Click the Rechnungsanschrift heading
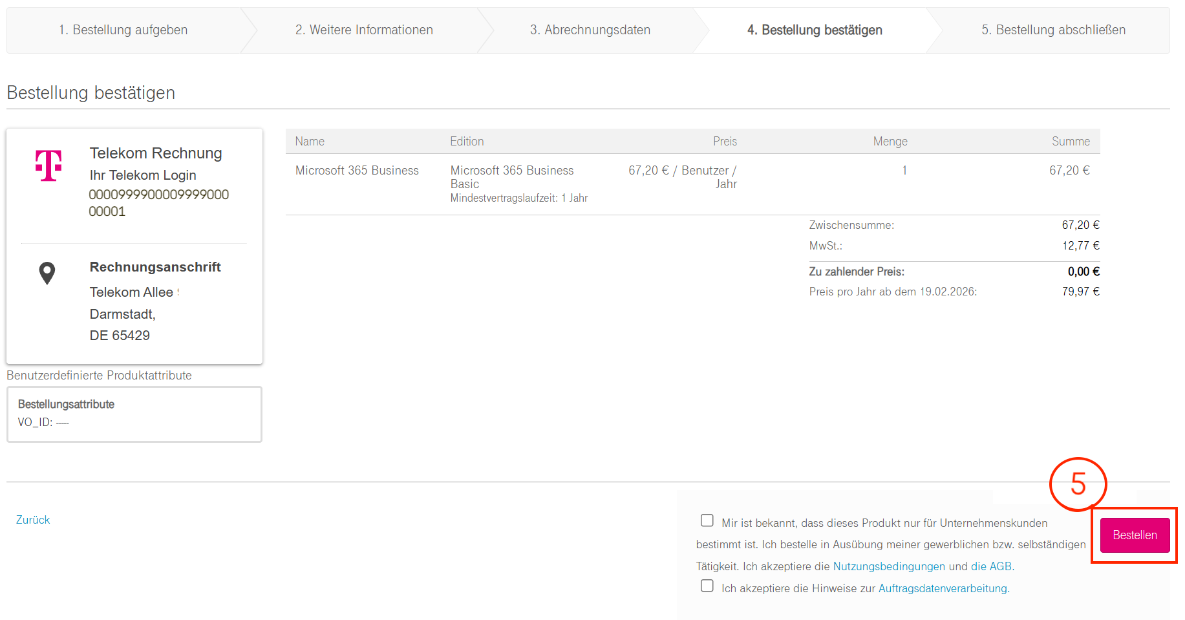 (x=155, y=267)
